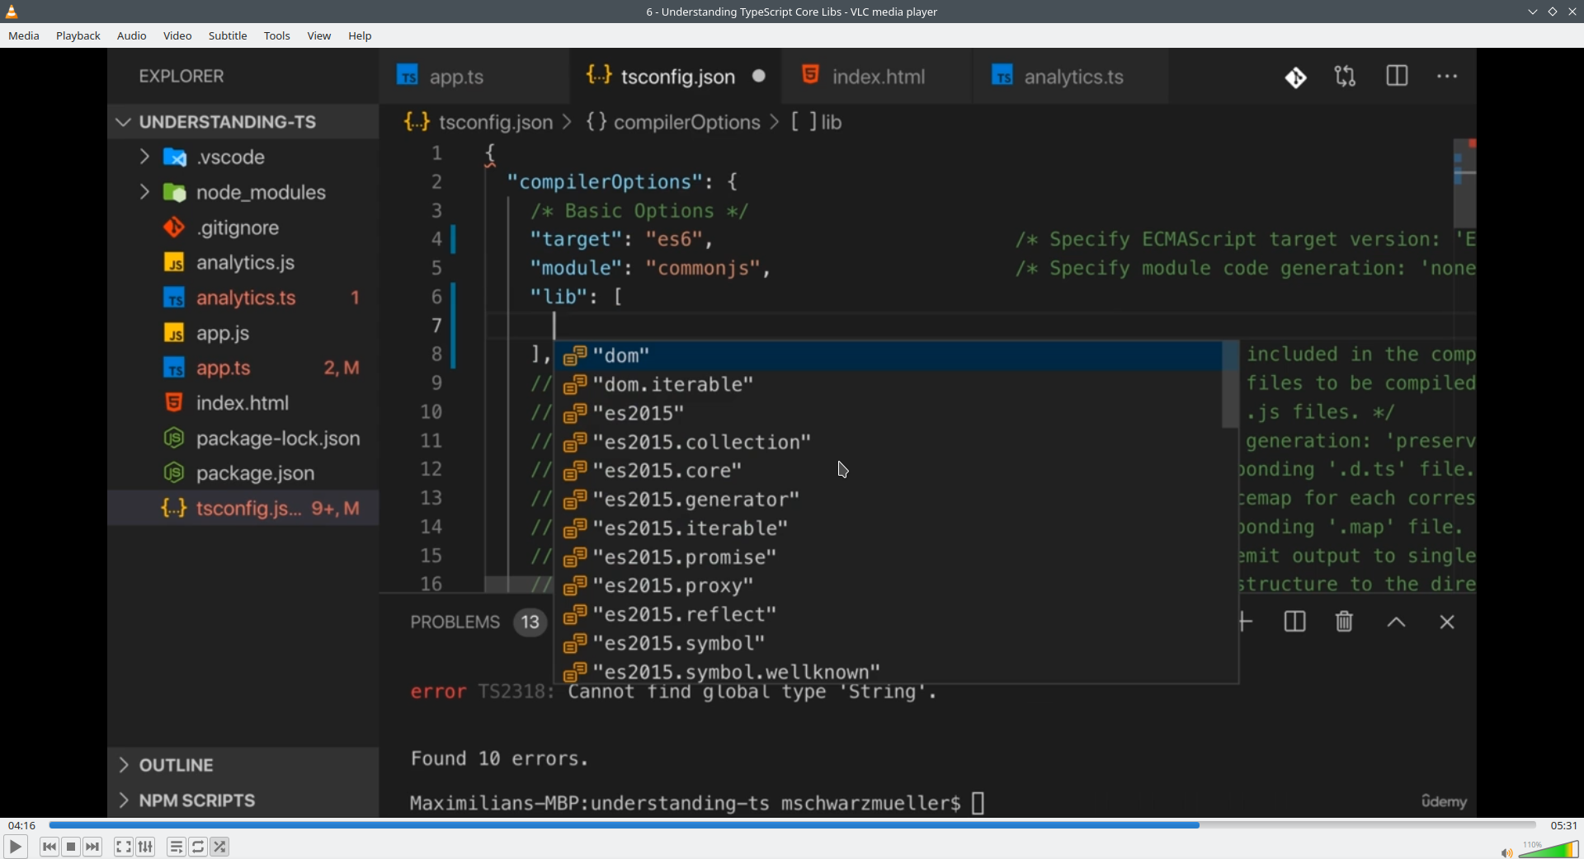The width and height of the screenshot is (1584, 859).
Task: Pick the "es2015" suggestion
Action: (x=889, y=414)
